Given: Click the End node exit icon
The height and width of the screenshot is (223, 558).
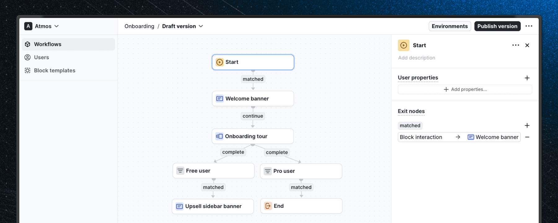Looking at the screenshot, I should pos(268,206).
